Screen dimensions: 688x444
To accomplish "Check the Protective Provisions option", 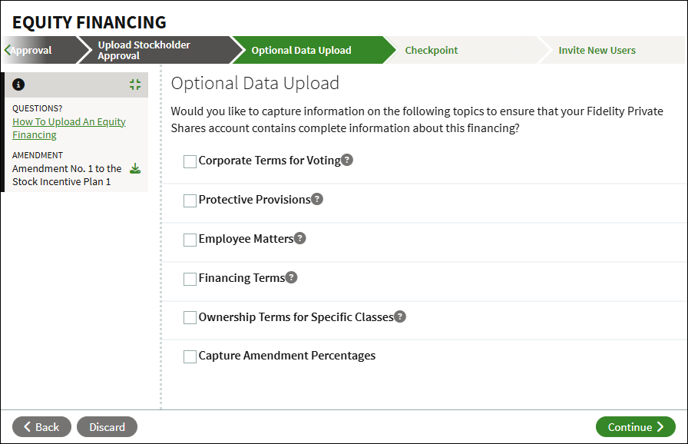I will (190, 200).
